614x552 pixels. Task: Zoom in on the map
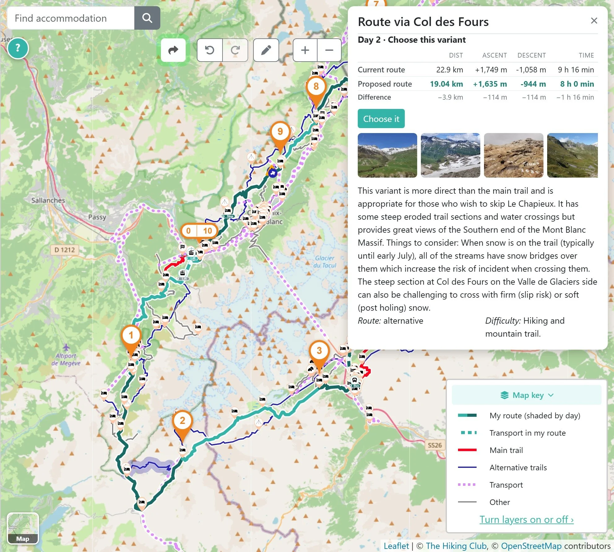coord(305,50)
